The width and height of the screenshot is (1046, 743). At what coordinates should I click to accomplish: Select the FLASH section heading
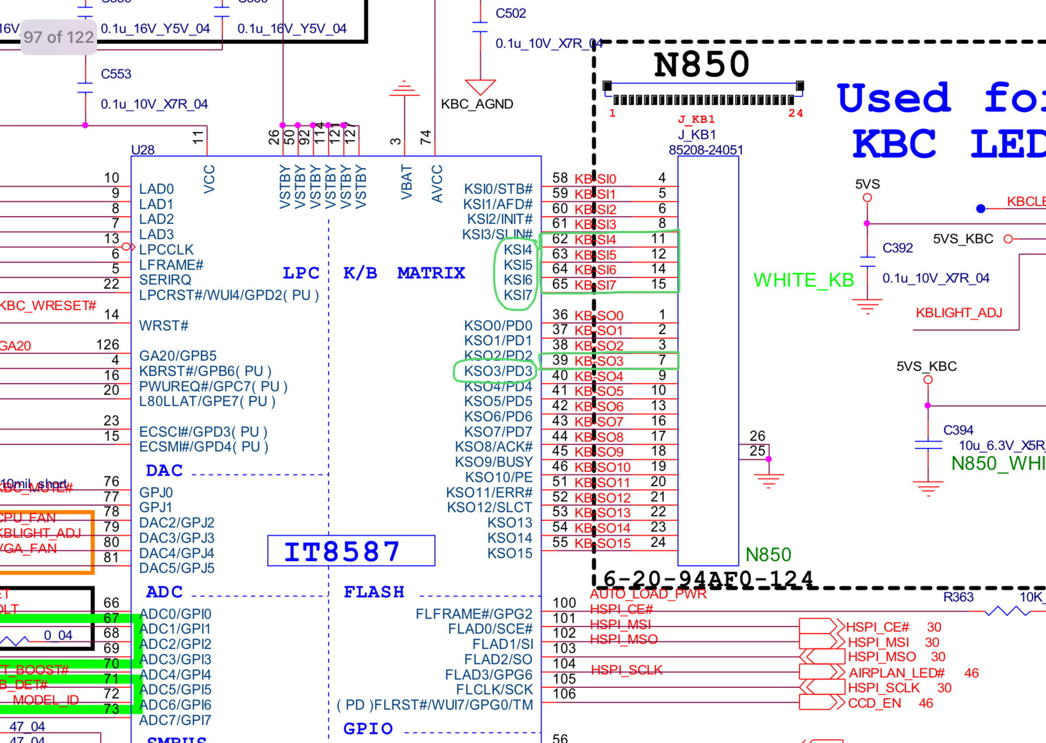click(374, 592)
